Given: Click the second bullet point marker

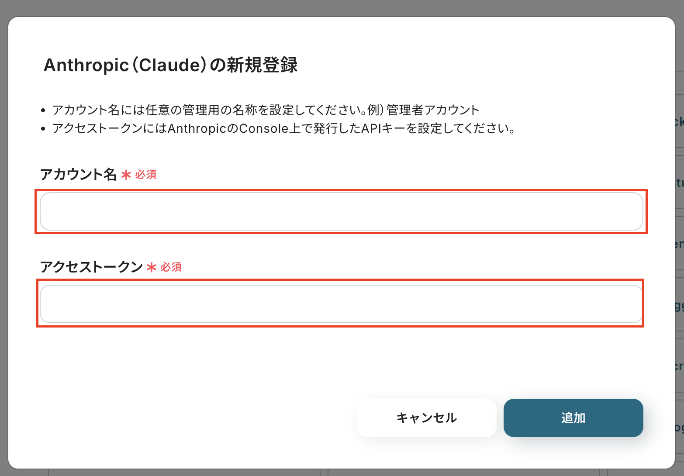Looking at the screenshot, I should (43, 129).
